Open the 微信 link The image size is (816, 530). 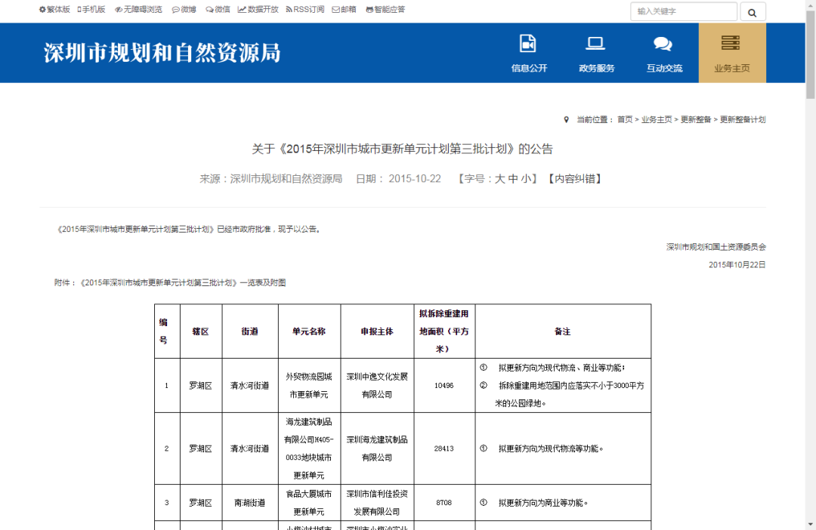218,10
